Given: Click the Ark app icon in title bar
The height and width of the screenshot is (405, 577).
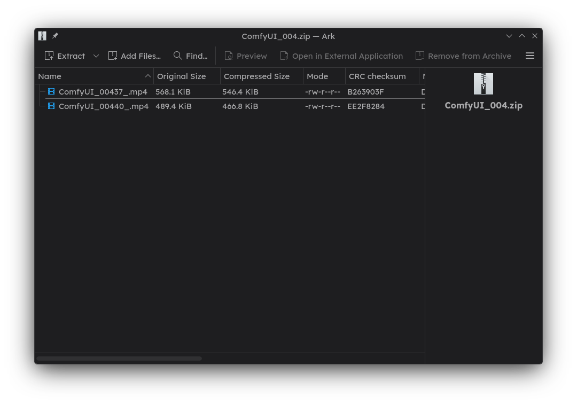Looking at the screenshot, I should point(42,36).
